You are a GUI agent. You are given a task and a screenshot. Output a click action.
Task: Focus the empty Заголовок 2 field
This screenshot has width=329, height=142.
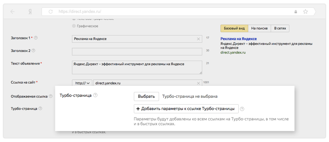[137, 52]
